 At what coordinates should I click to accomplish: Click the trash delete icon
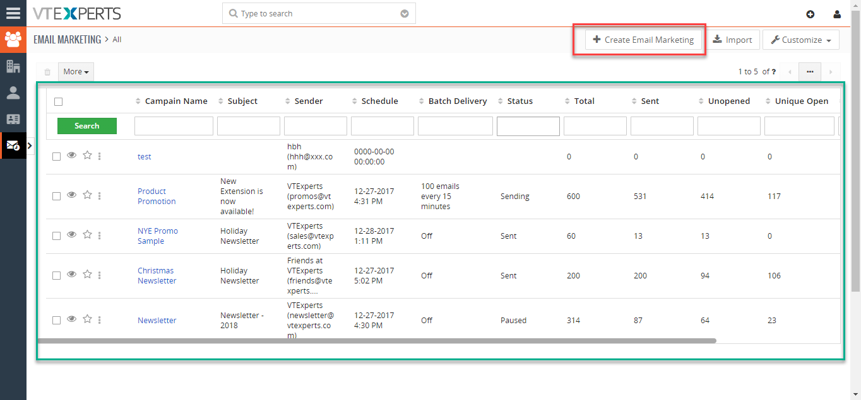[x=47, y=72]
